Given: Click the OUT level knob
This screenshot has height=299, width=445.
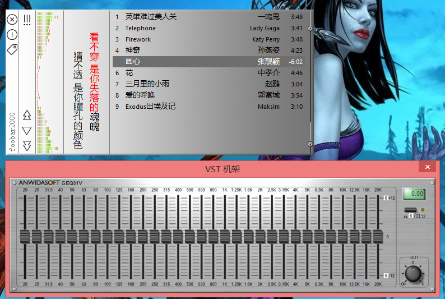Looking at the screenshot, I should tap(413, 274).
